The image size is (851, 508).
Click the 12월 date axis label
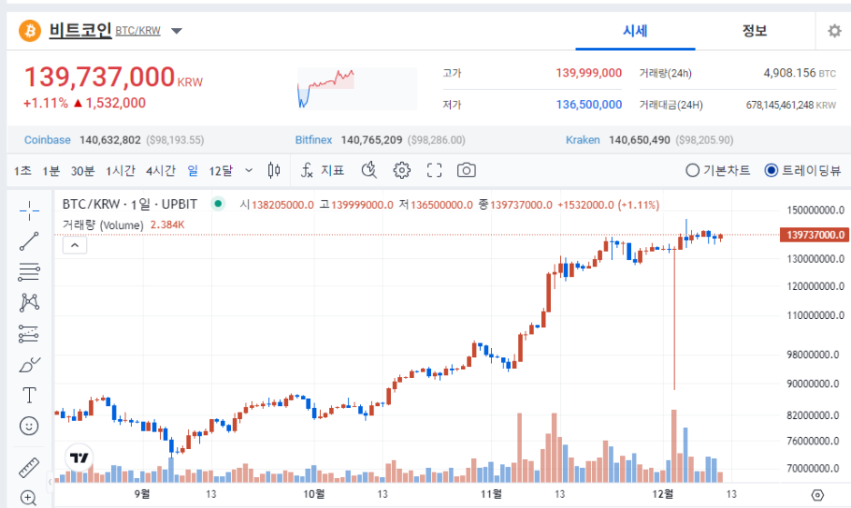[x=663, y=493]
